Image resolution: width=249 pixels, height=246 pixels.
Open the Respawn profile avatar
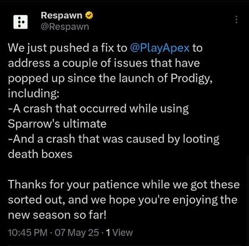click(21, 22)
